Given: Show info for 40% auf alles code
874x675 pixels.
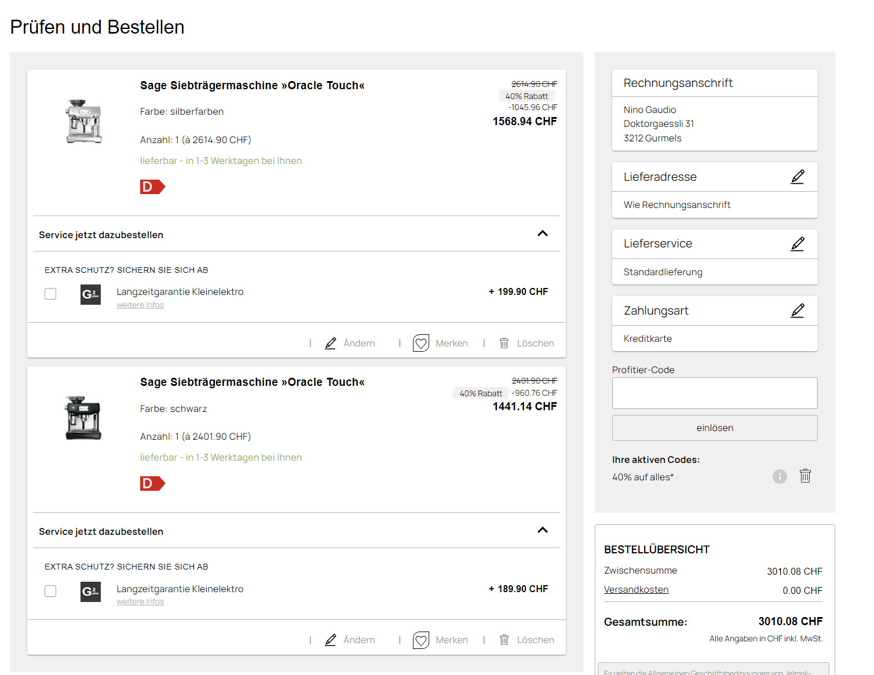Looking at the screenshot, I should click(780, 476).
